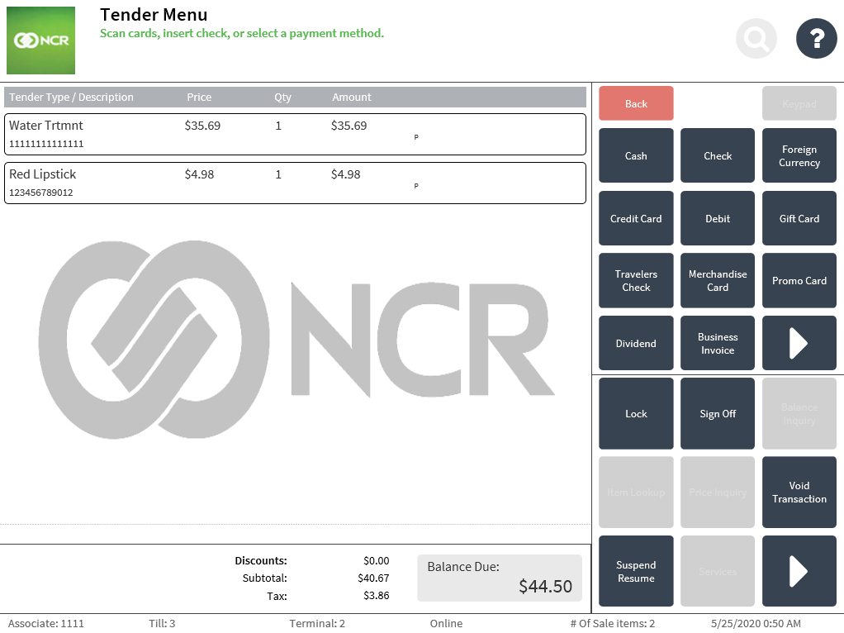The height and width of the screenshot is (633, 844).
Task: Click the Balance Due total box
Action: pos(500,578)
